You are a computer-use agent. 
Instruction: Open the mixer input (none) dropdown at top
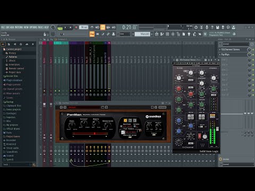pyautogui.click(x=235, y=44)
